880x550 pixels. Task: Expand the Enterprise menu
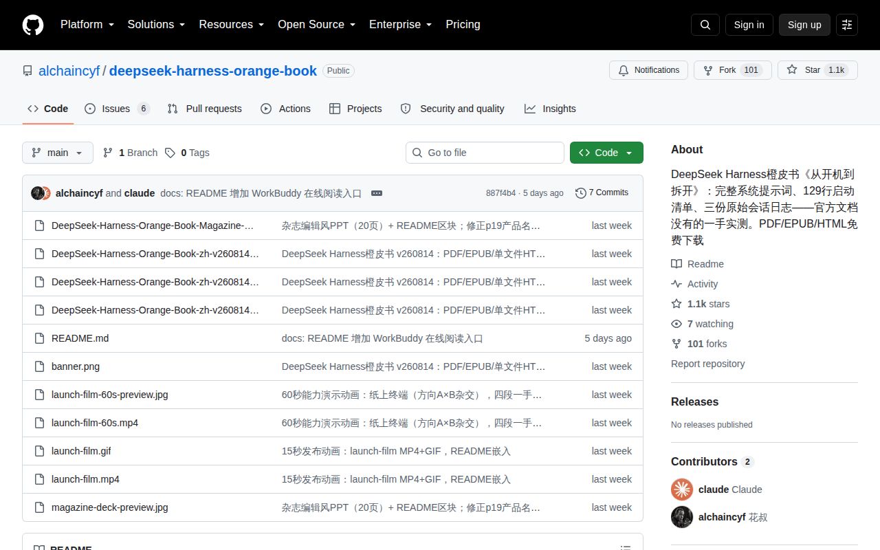(x=400, y=25)
